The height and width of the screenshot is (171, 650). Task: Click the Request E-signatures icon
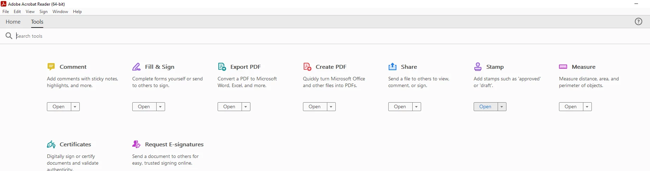click(x=136, y=144)
